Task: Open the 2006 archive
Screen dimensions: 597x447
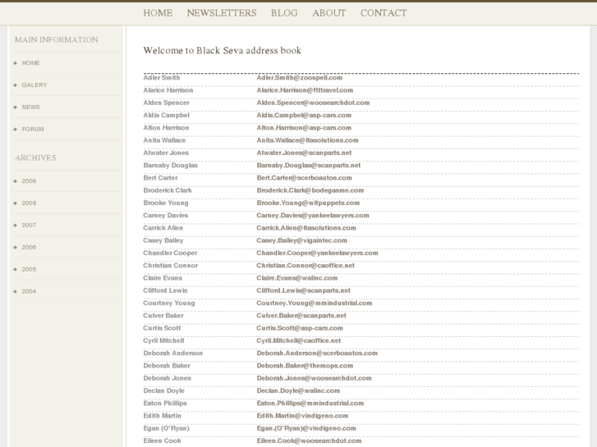Action: tap(29, 247)
